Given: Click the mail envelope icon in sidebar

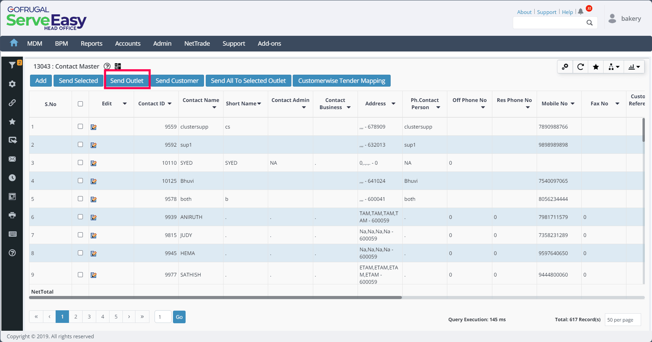Looking at the screenshot, I should coord(12,159).
